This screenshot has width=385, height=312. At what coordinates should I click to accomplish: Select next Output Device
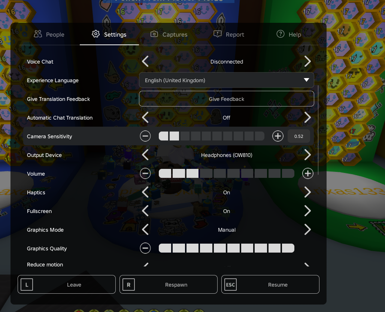(x=307, y=155)
